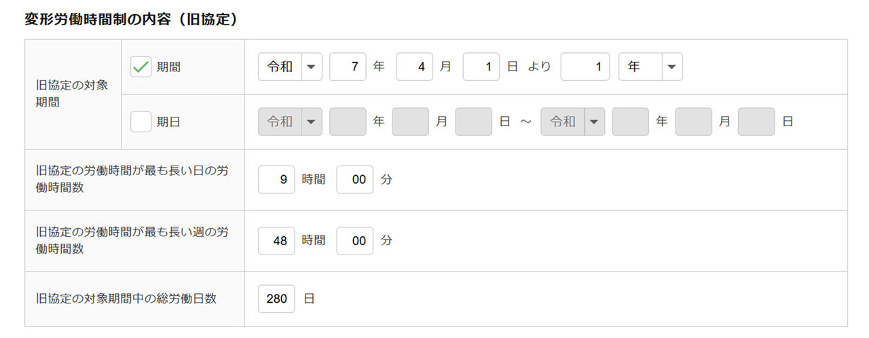Click the minutes field beside 9 時間
The height and width of the screenshot is (338, 869).
(354, 180)
